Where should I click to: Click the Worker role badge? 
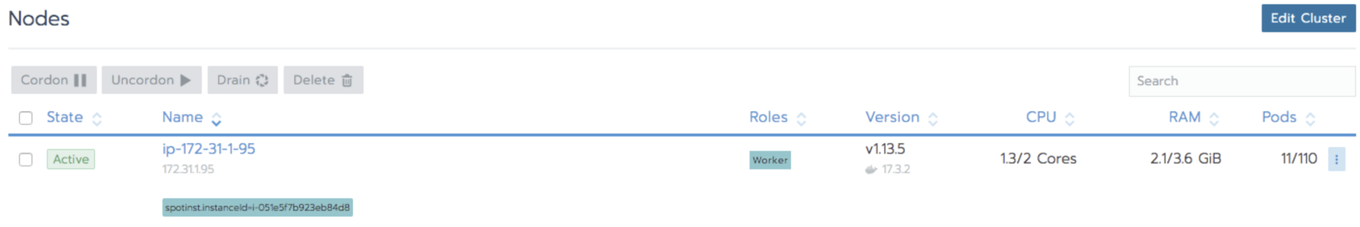pos(770,160)
